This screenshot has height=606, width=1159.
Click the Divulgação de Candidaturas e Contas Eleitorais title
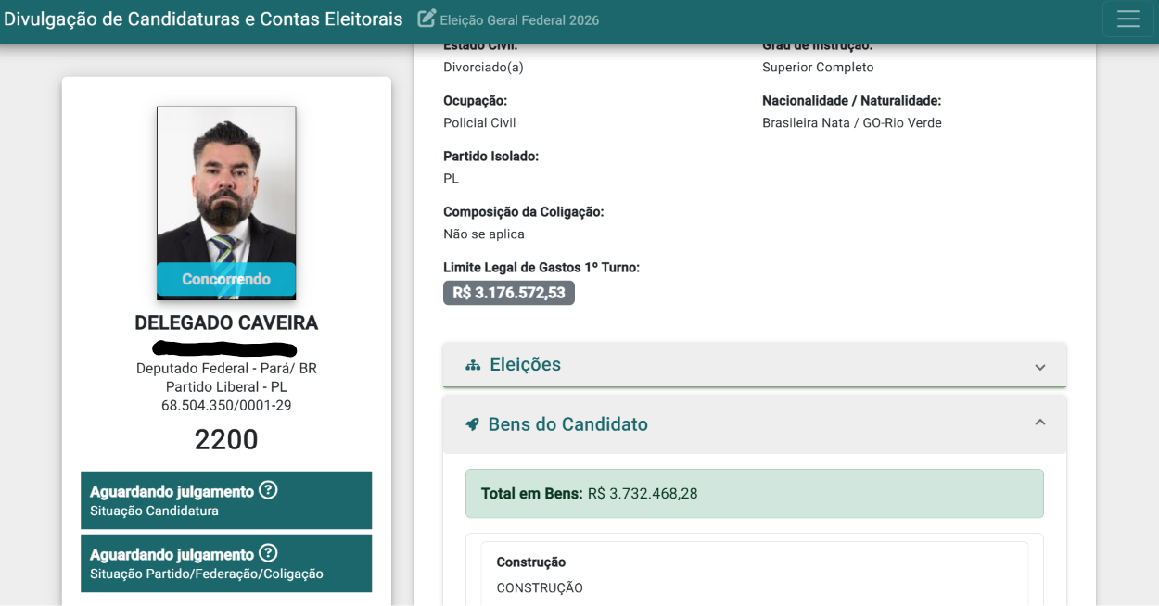[203, 19]
